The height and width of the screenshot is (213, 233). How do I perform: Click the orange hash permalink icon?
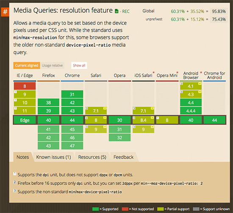[5, 11]
